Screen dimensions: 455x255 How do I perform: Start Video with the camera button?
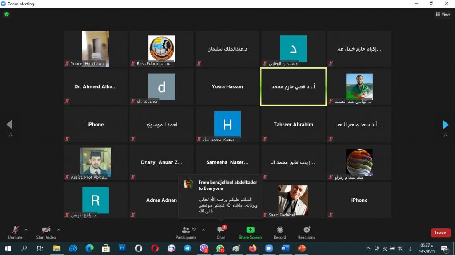tap(46, 232)
